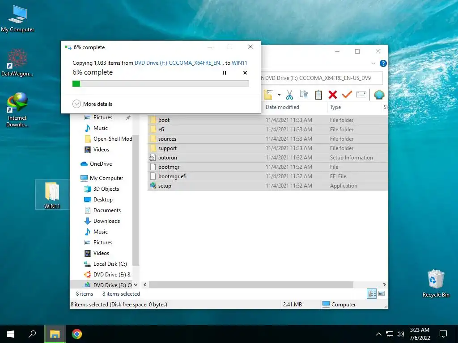Switch to Details view button
This screenshot has width=458, height=343.
click(372, 294)
